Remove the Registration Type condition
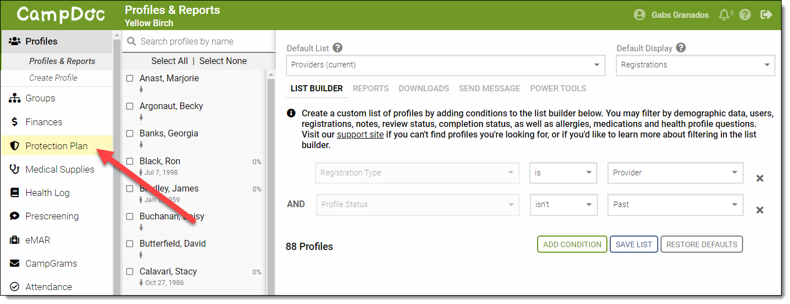790x304 pixels. pyautogui.click(x=759, y=179)
